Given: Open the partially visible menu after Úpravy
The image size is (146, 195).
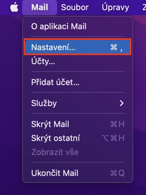Looking at the screenshot, I should point(144,7).
